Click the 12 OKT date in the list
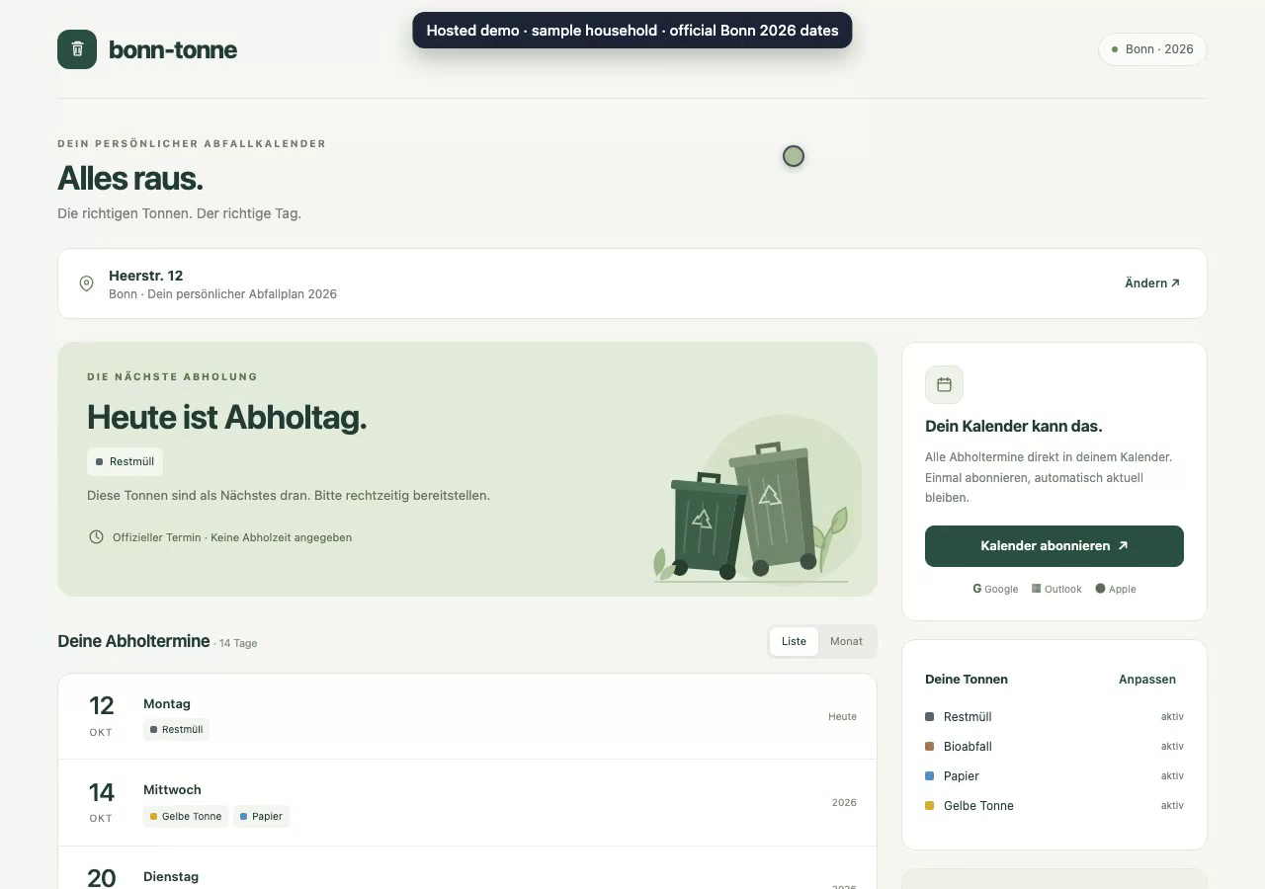The image size is (1265, 889). (x=101, y=715)
